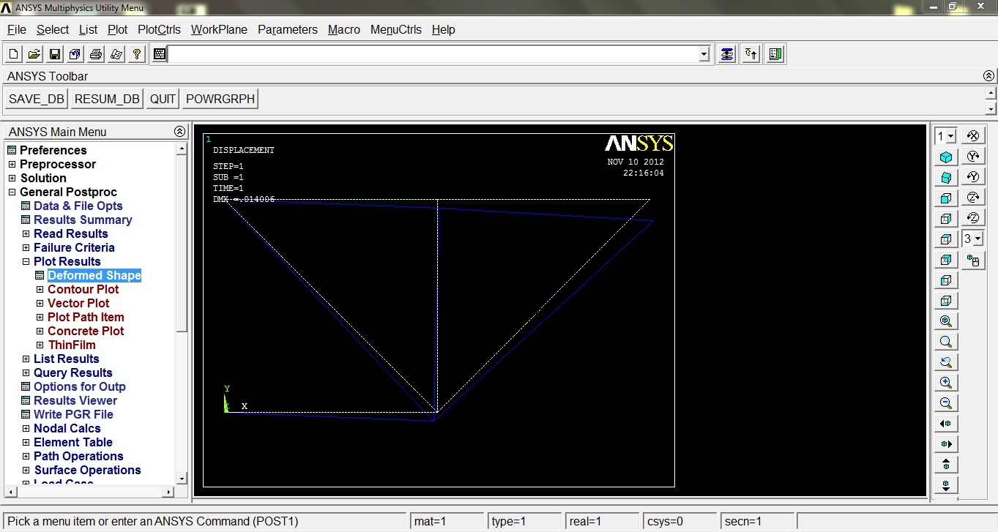The image size is (998, 532).
Task: Select the Vector Plot tree item
Action: click(x=78, y=304)
